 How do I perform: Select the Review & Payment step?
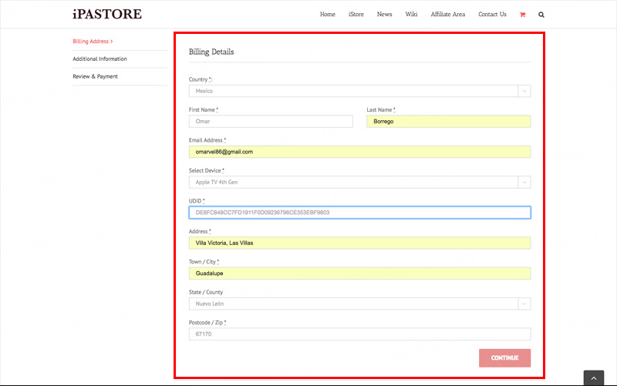95,76
